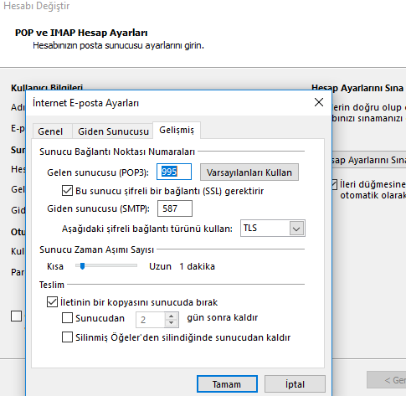
Task: Open the TLS encryption type dropdown
Action: 273,229
